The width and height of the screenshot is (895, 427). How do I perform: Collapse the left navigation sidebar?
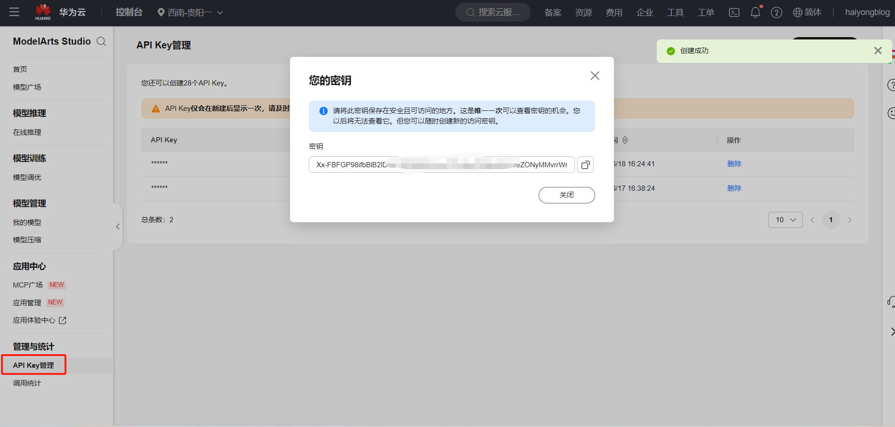tap(118, 226)
